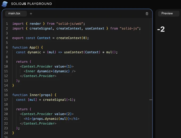Delete file using the trash icon

pos(147,14)
